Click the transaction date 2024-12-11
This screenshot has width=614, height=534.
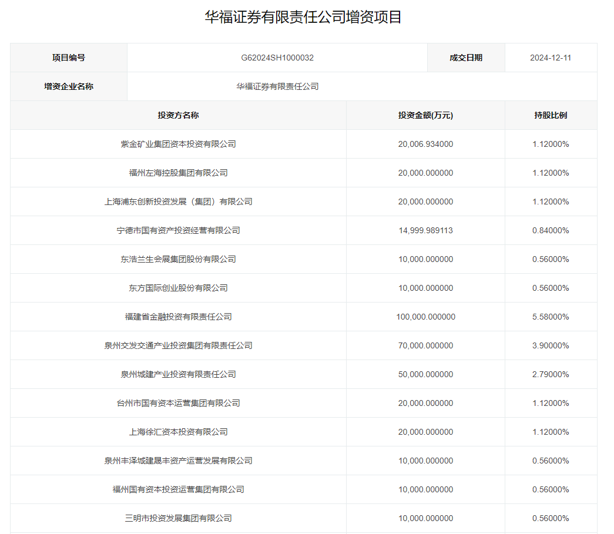(x=551, y=58)
